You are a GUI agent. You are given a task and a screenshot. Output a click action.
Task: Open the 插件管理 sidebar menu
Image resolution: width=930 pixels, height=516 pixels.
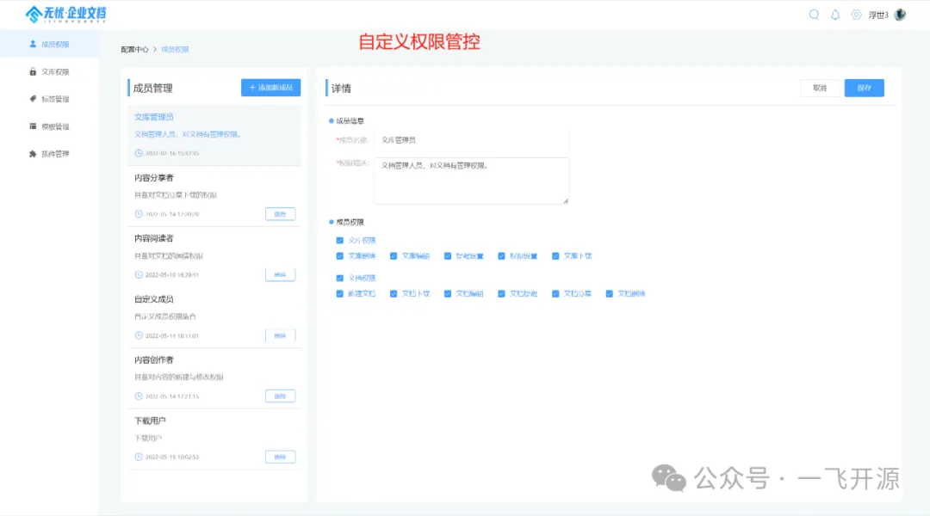[49, 153]
